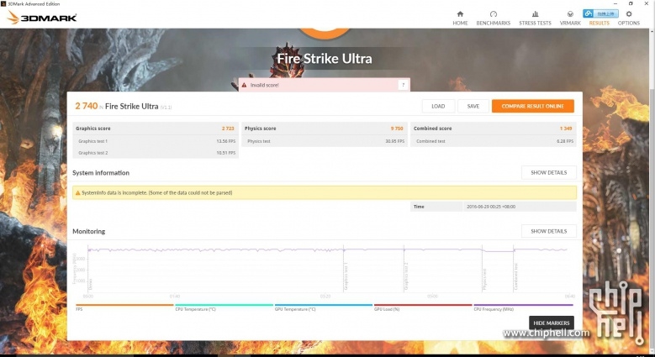
Task: Click the Graphics test 2 row
Action: (x=156, y=153)
